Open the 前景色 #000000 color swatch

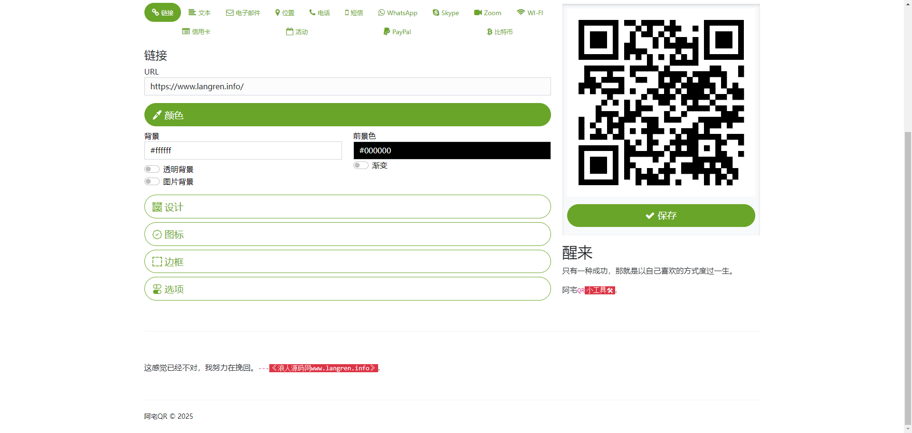(x=452, y=151)
